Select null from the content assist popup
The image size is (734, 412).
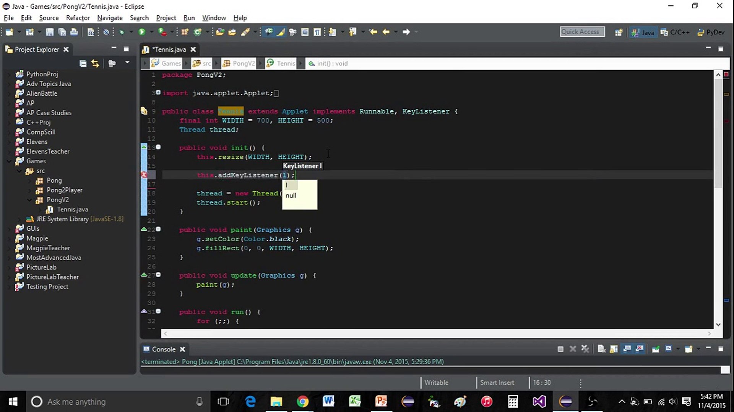[x=291, y=195]
